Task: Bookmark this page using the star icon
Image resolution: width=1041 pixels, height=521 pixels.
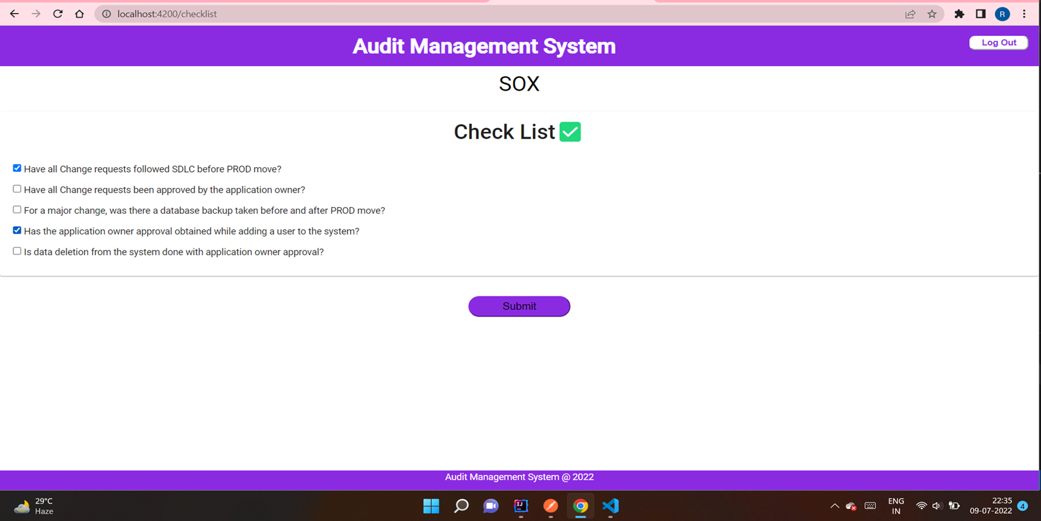Action: [x=932, y=13]
